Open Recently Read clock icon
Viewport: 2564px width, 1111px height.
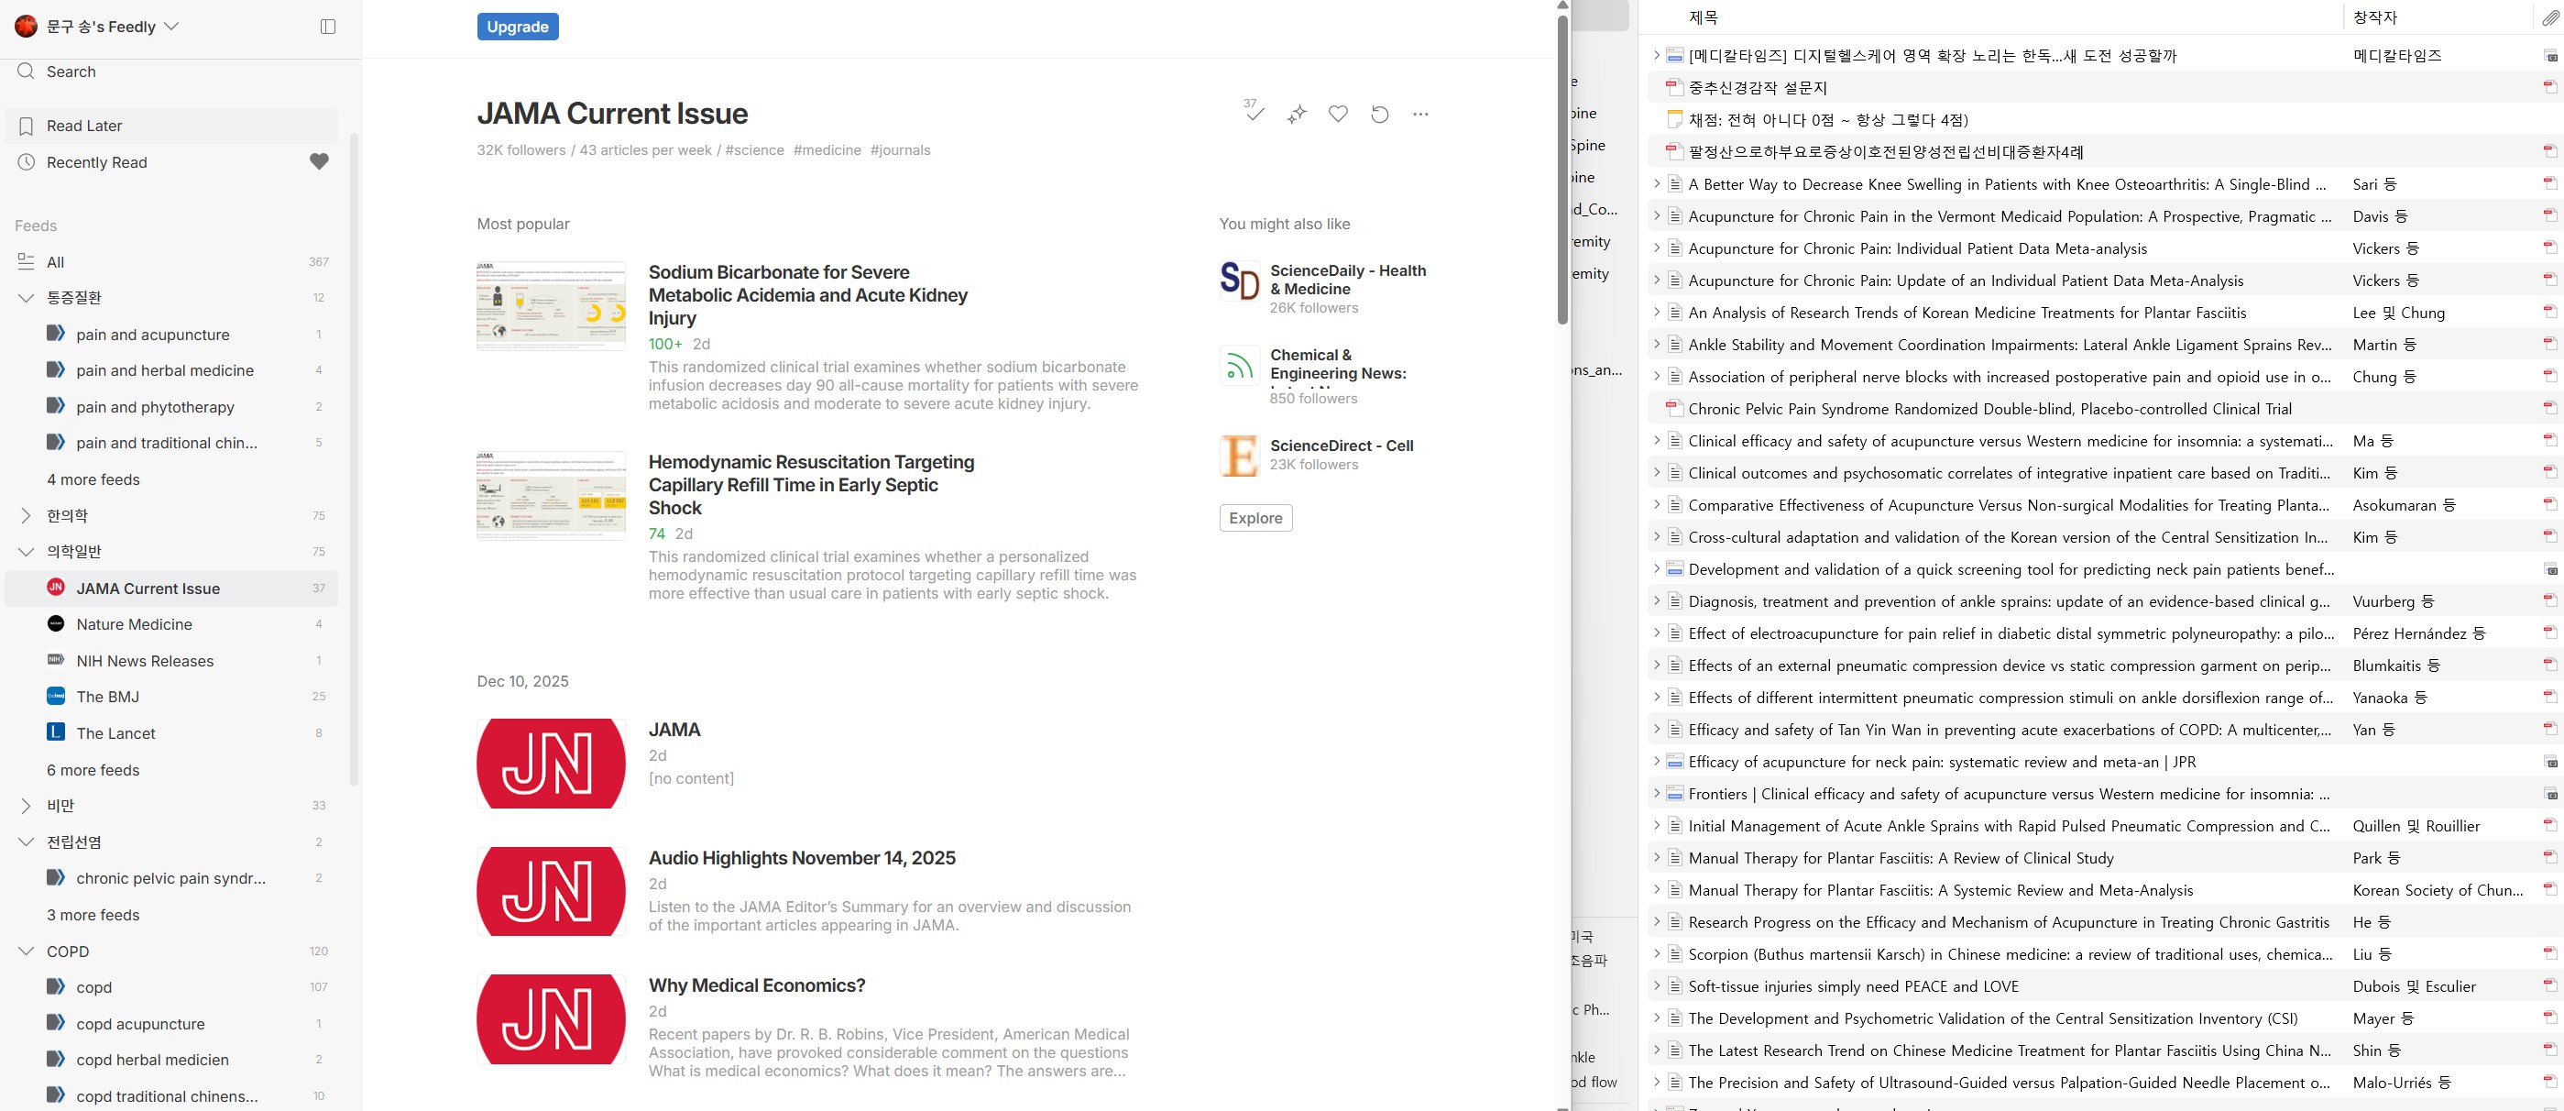tap(27, 162)
